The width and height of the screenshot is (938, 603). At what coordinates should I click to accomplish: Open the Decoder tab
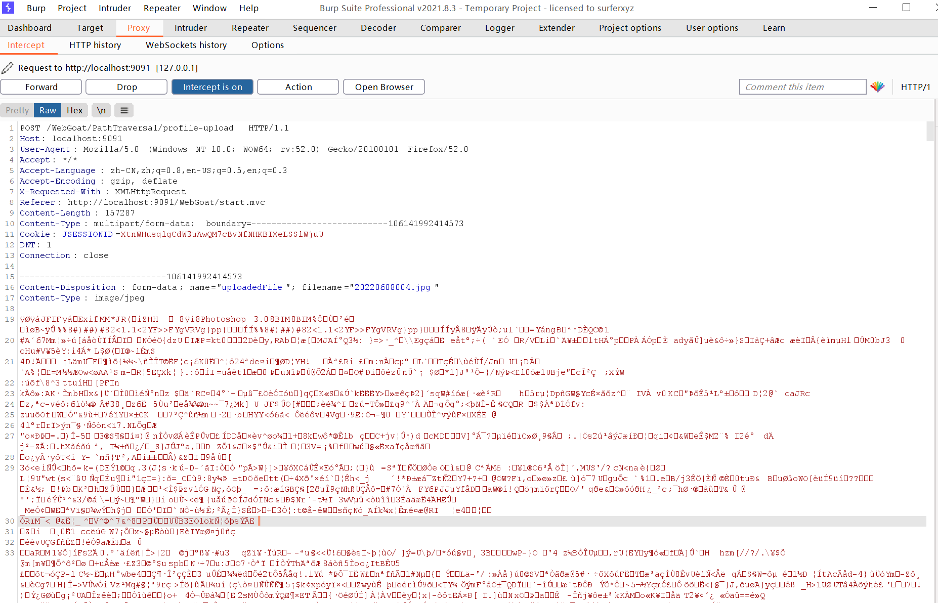click(x=378, y=28)
